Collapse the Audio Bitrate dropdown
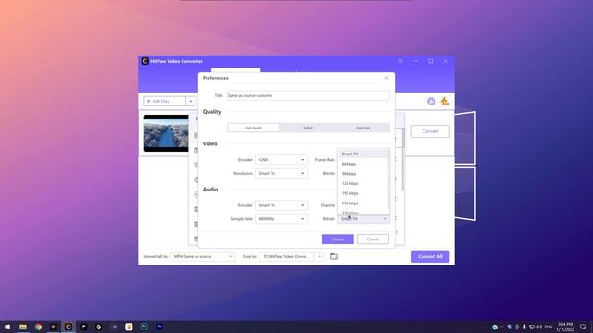The height and width of the screenshot is (333, 593). (363, 219)
